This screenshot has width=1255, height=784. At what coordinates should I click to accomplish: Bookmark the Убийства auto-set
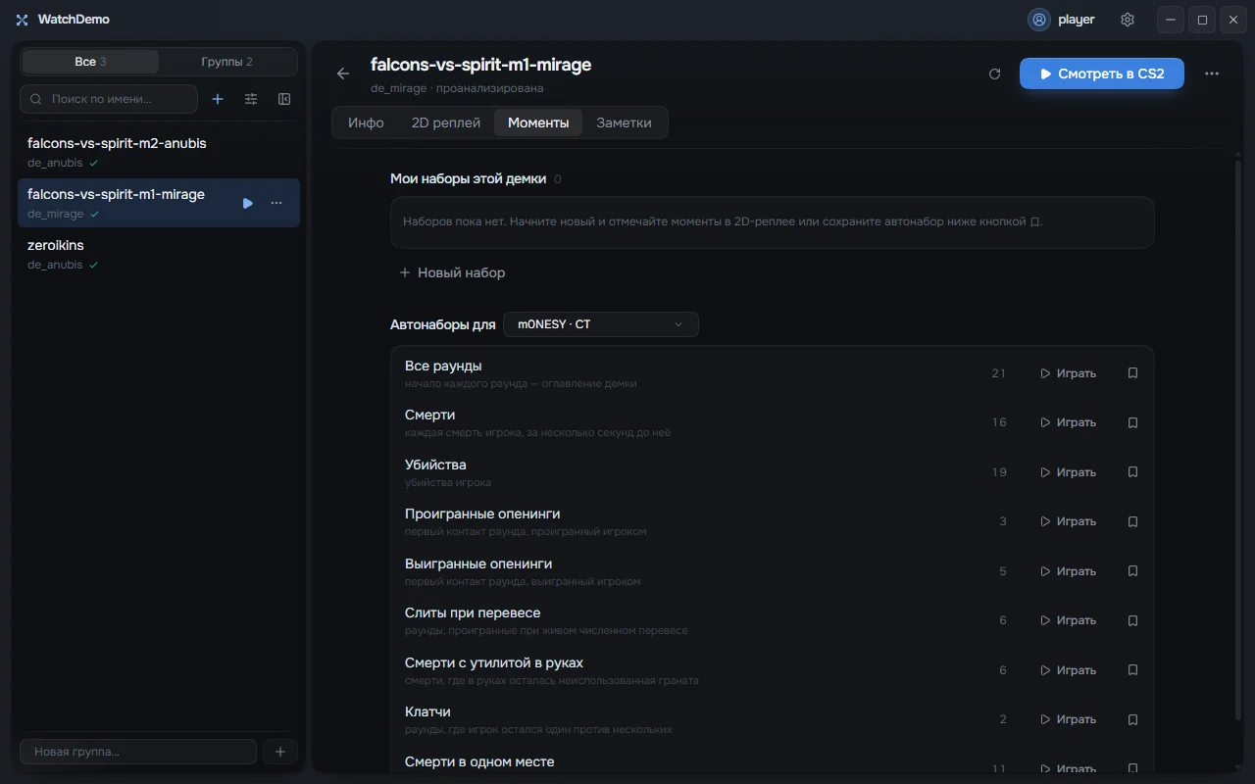click(x=1132, y=472)
